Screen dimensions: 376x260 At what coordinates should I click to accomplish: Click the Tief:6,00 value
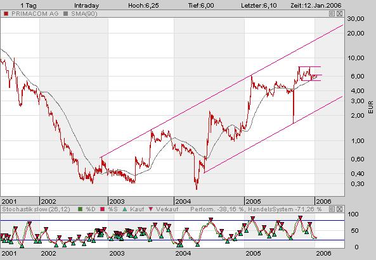[201, 5]
